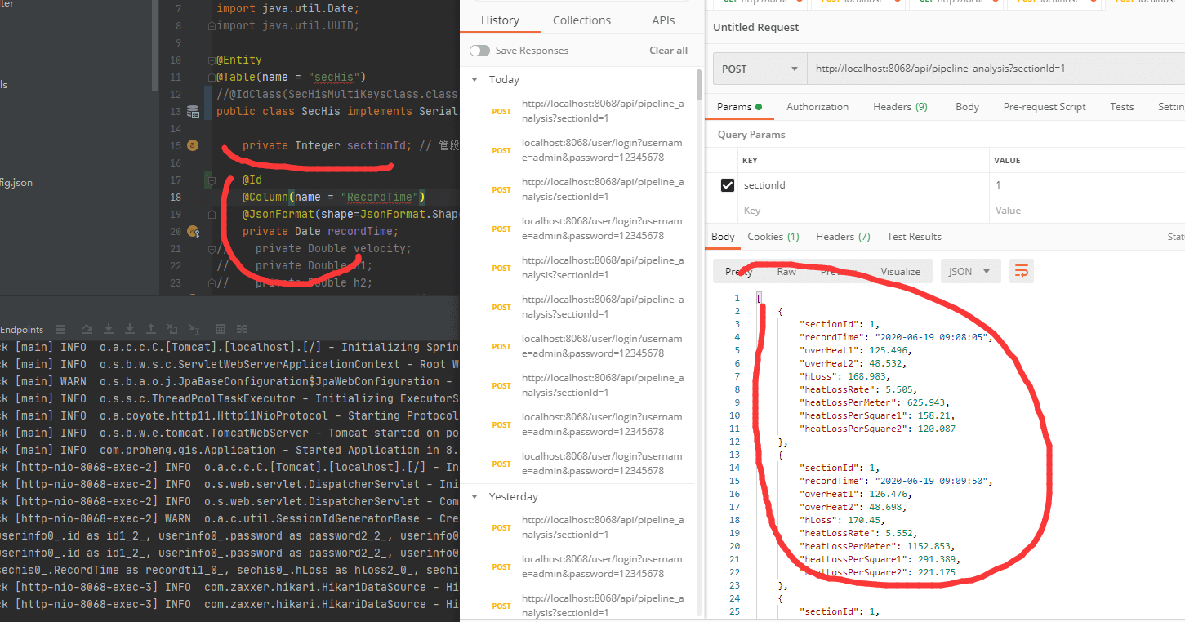Switch to the Collections tab

581,20
